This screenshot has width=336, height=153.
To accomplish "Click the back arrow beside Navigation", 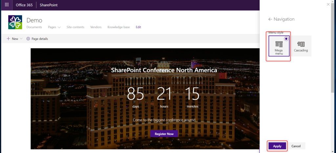I will (270, 19).
